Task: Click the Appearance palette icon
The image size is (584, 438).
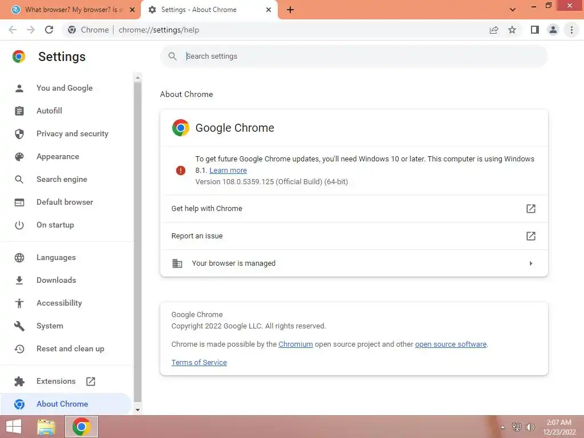Action: point(19,157)
